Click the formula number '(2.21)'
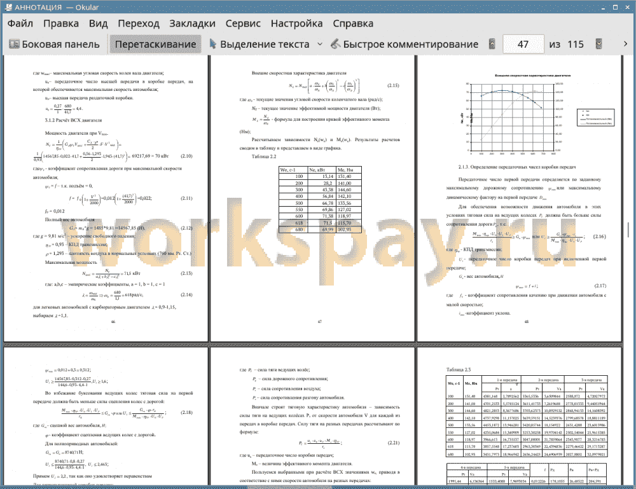 click(x=394, y=443)
